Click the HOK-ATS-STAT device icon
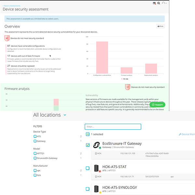 [97, 168]
